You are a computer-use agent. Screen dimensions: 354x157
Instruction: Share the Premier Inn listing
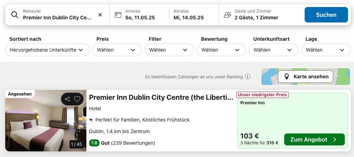point(68,99)
